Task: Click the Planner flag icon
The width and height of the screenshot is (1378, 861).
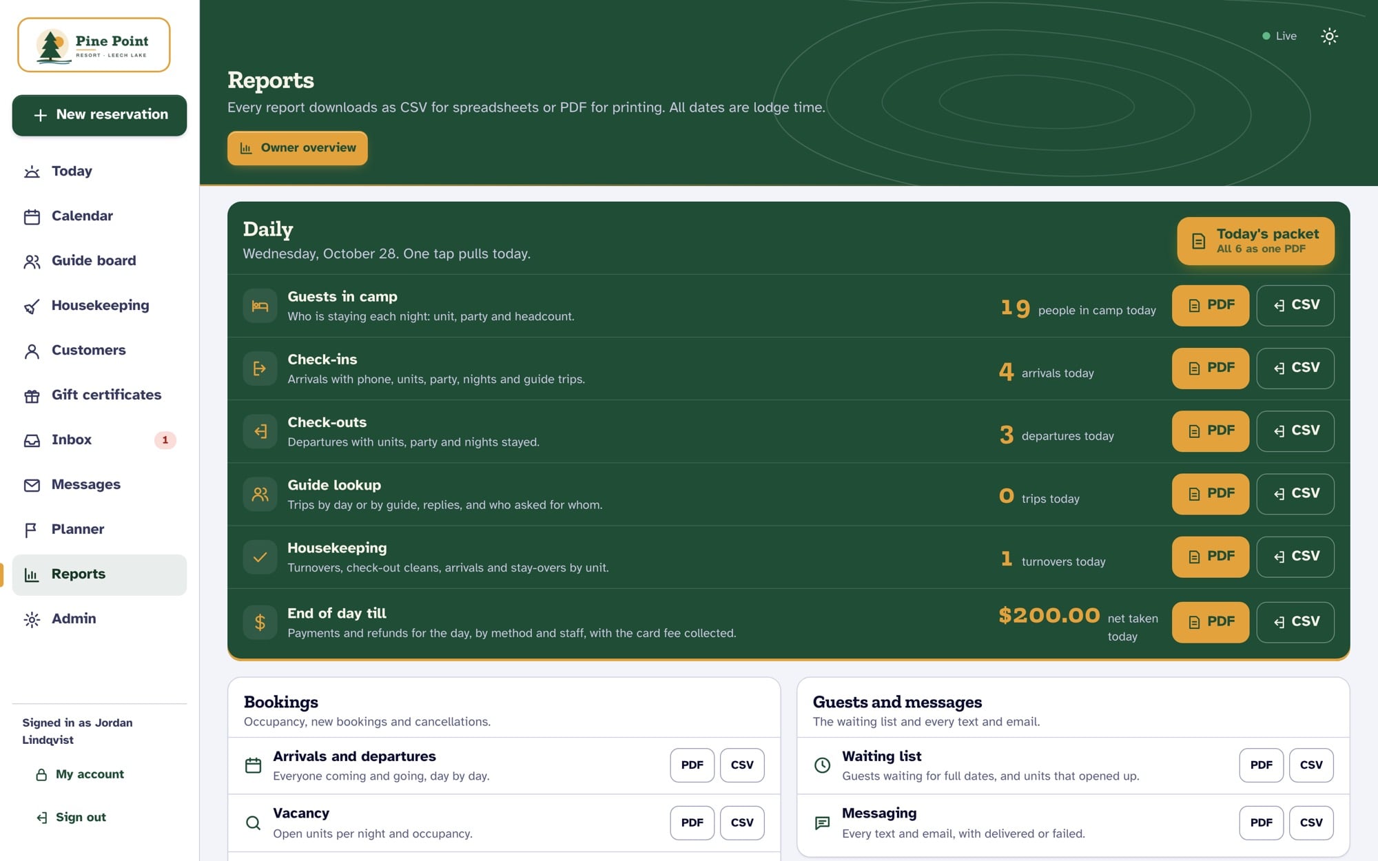Action: (32, 530)
